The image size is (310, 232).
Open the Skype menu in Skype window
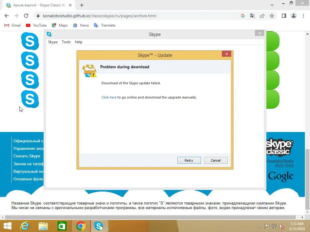[x=53, y=42]
